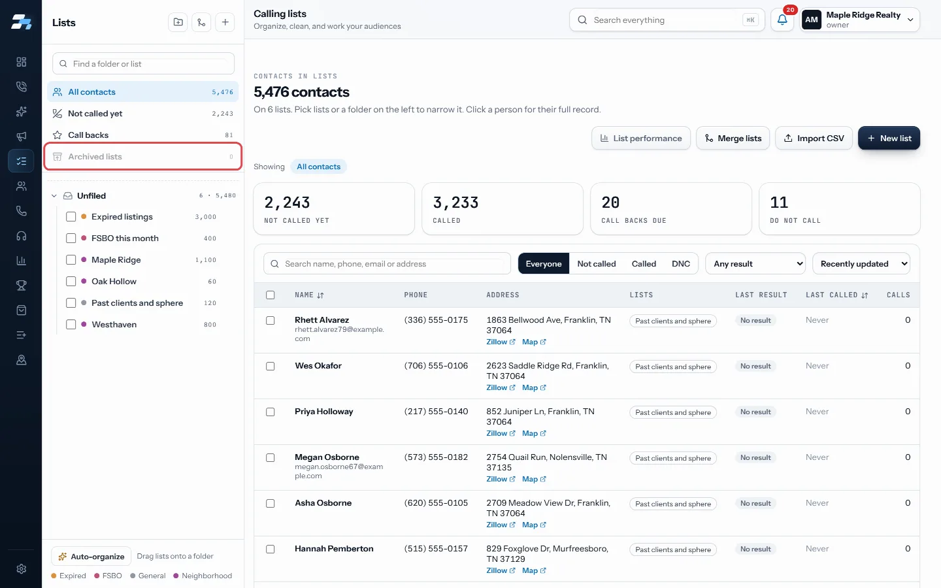Select Call backs in the Lists panel
941x588 pixels.
tap(143, 135)
